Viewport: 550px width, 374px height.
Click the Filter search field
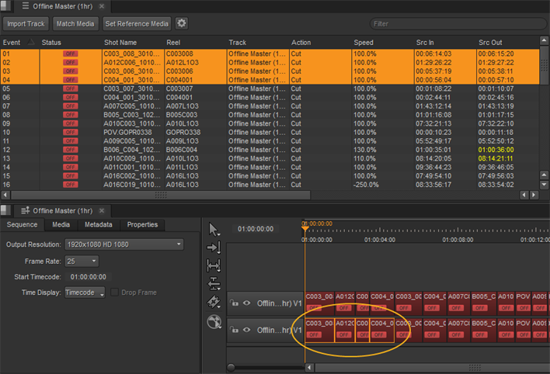457,23
